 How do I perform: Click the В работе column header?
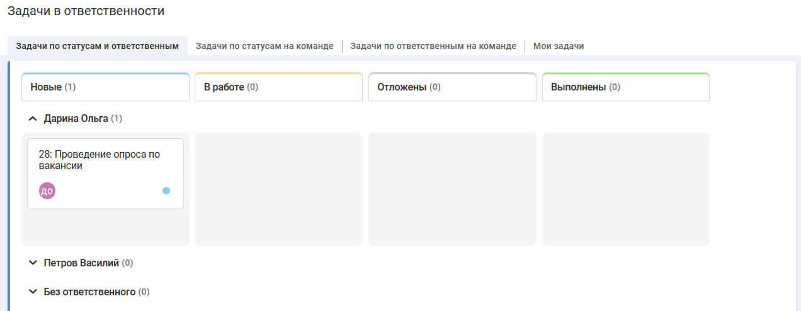tap(278, 87)
